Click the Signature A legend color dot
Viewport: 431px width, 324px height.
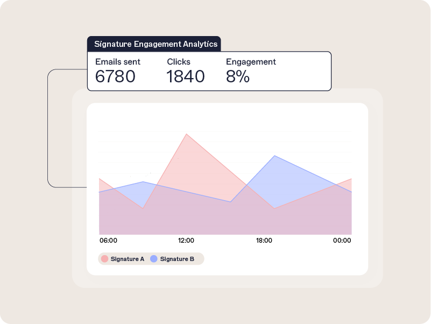point(105,258)
